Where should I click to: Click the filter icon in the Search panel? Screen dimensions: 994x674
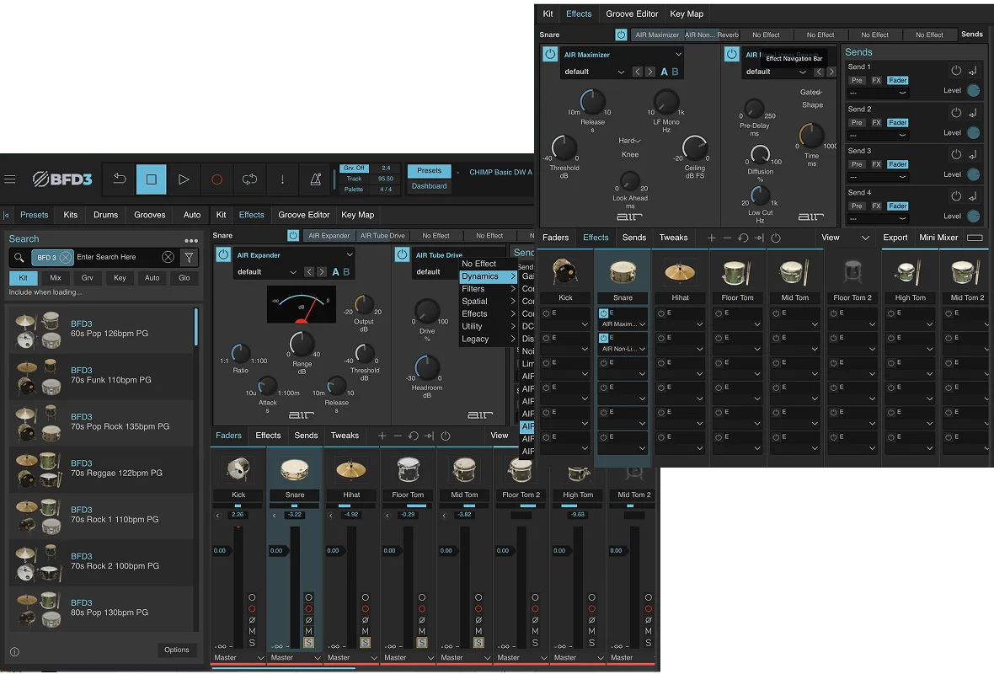click(190, 257)
